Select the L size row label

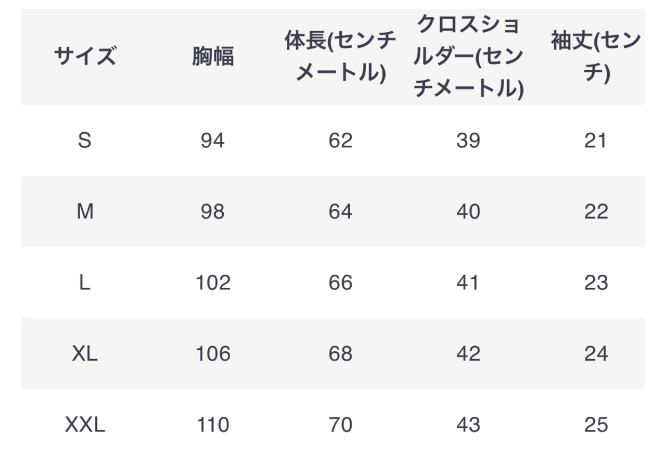point(85,283)
